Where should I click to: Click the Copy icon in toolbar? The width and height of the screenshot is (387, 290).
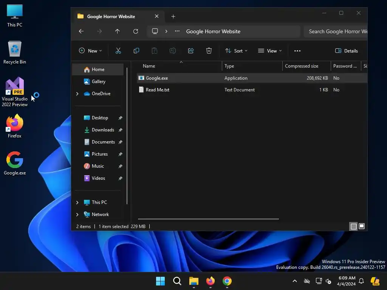(136, 51)
